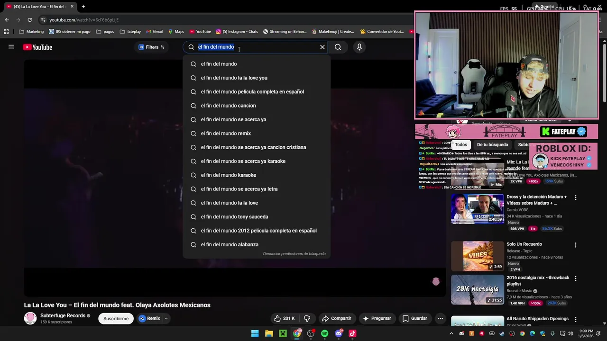Open the Marketing bookmarks folder
Viewport: 607px width, 341px height.
tap(31, 32)
